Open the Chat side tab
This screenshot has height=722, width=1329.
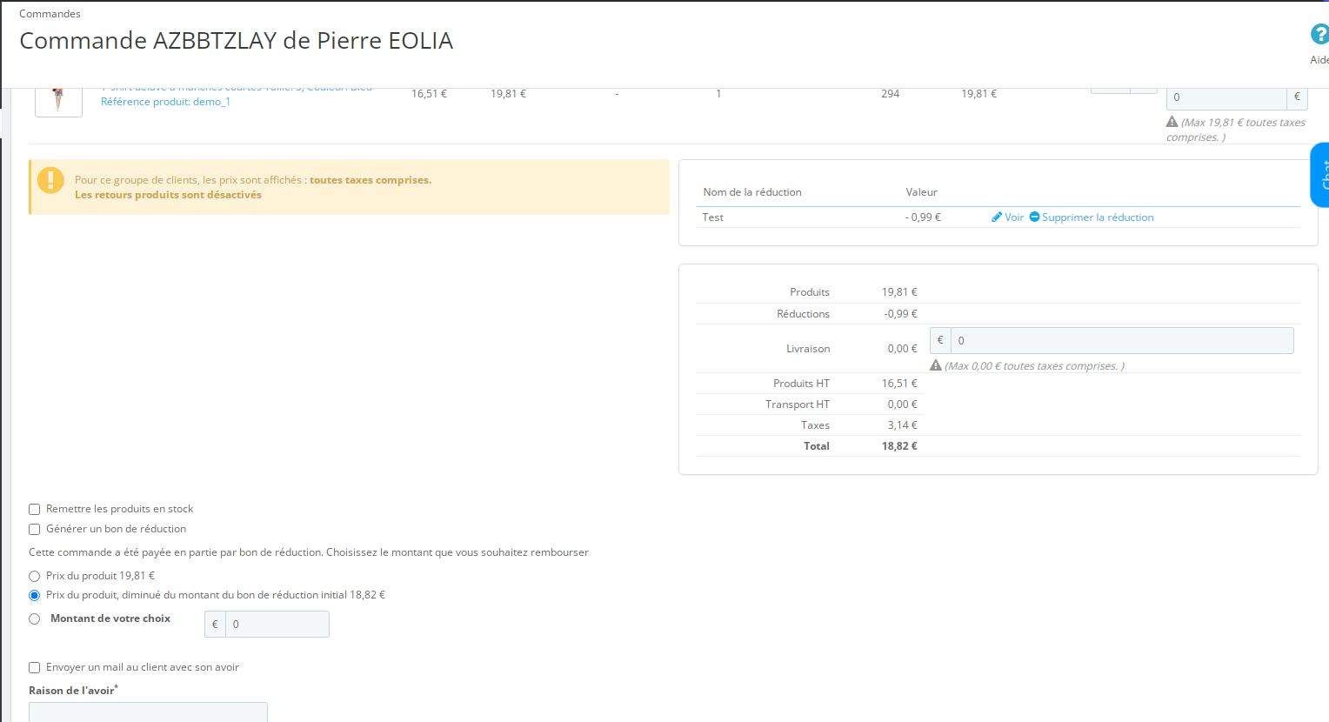click(1320, 175)
